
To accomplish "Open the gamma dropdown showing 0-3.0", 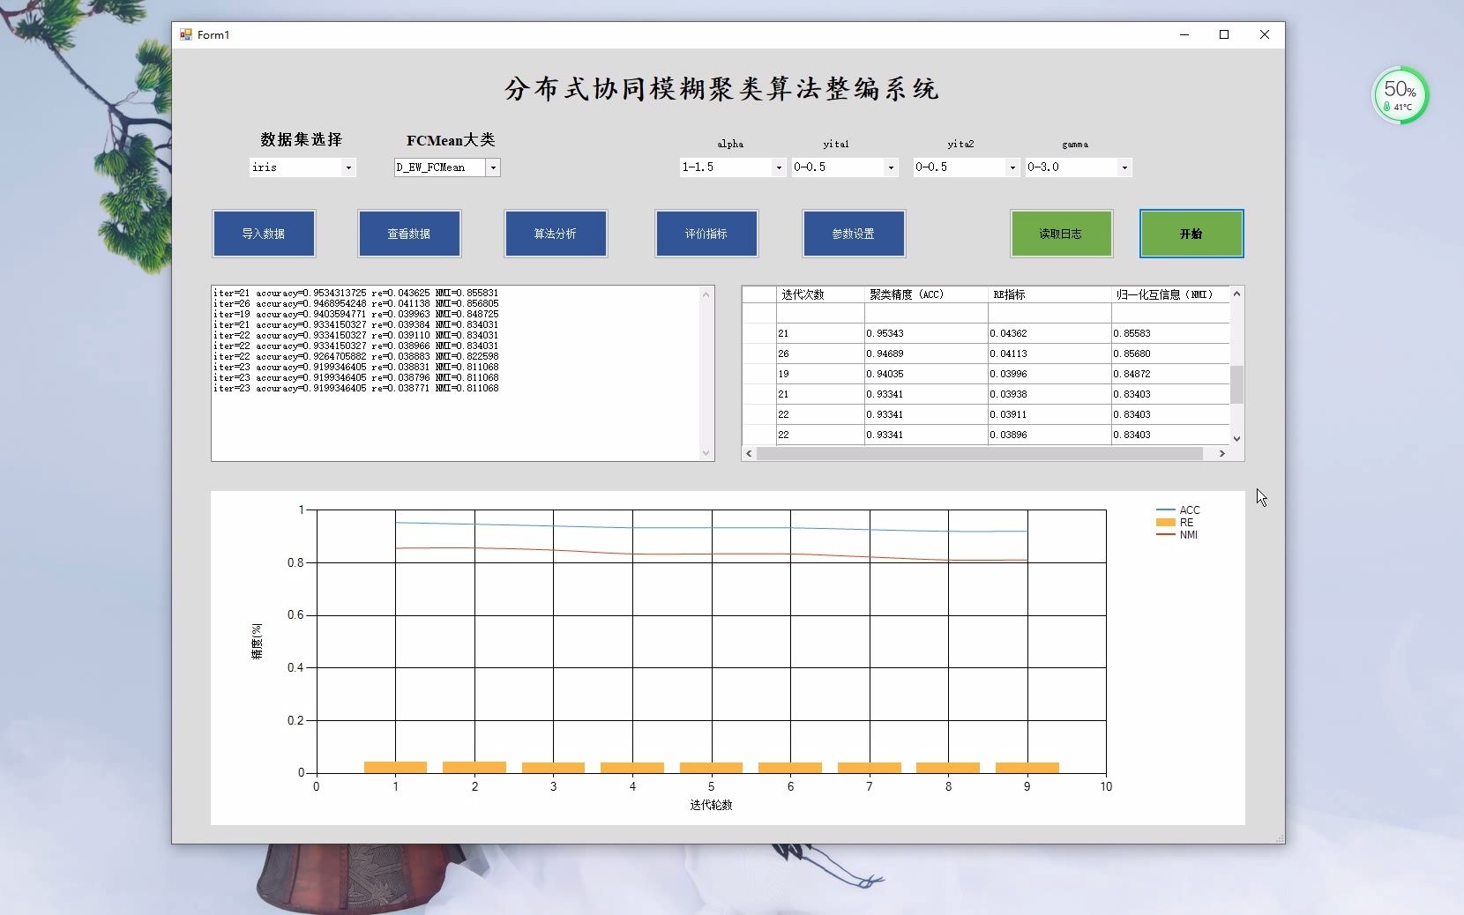I will tap(1124, 167).
